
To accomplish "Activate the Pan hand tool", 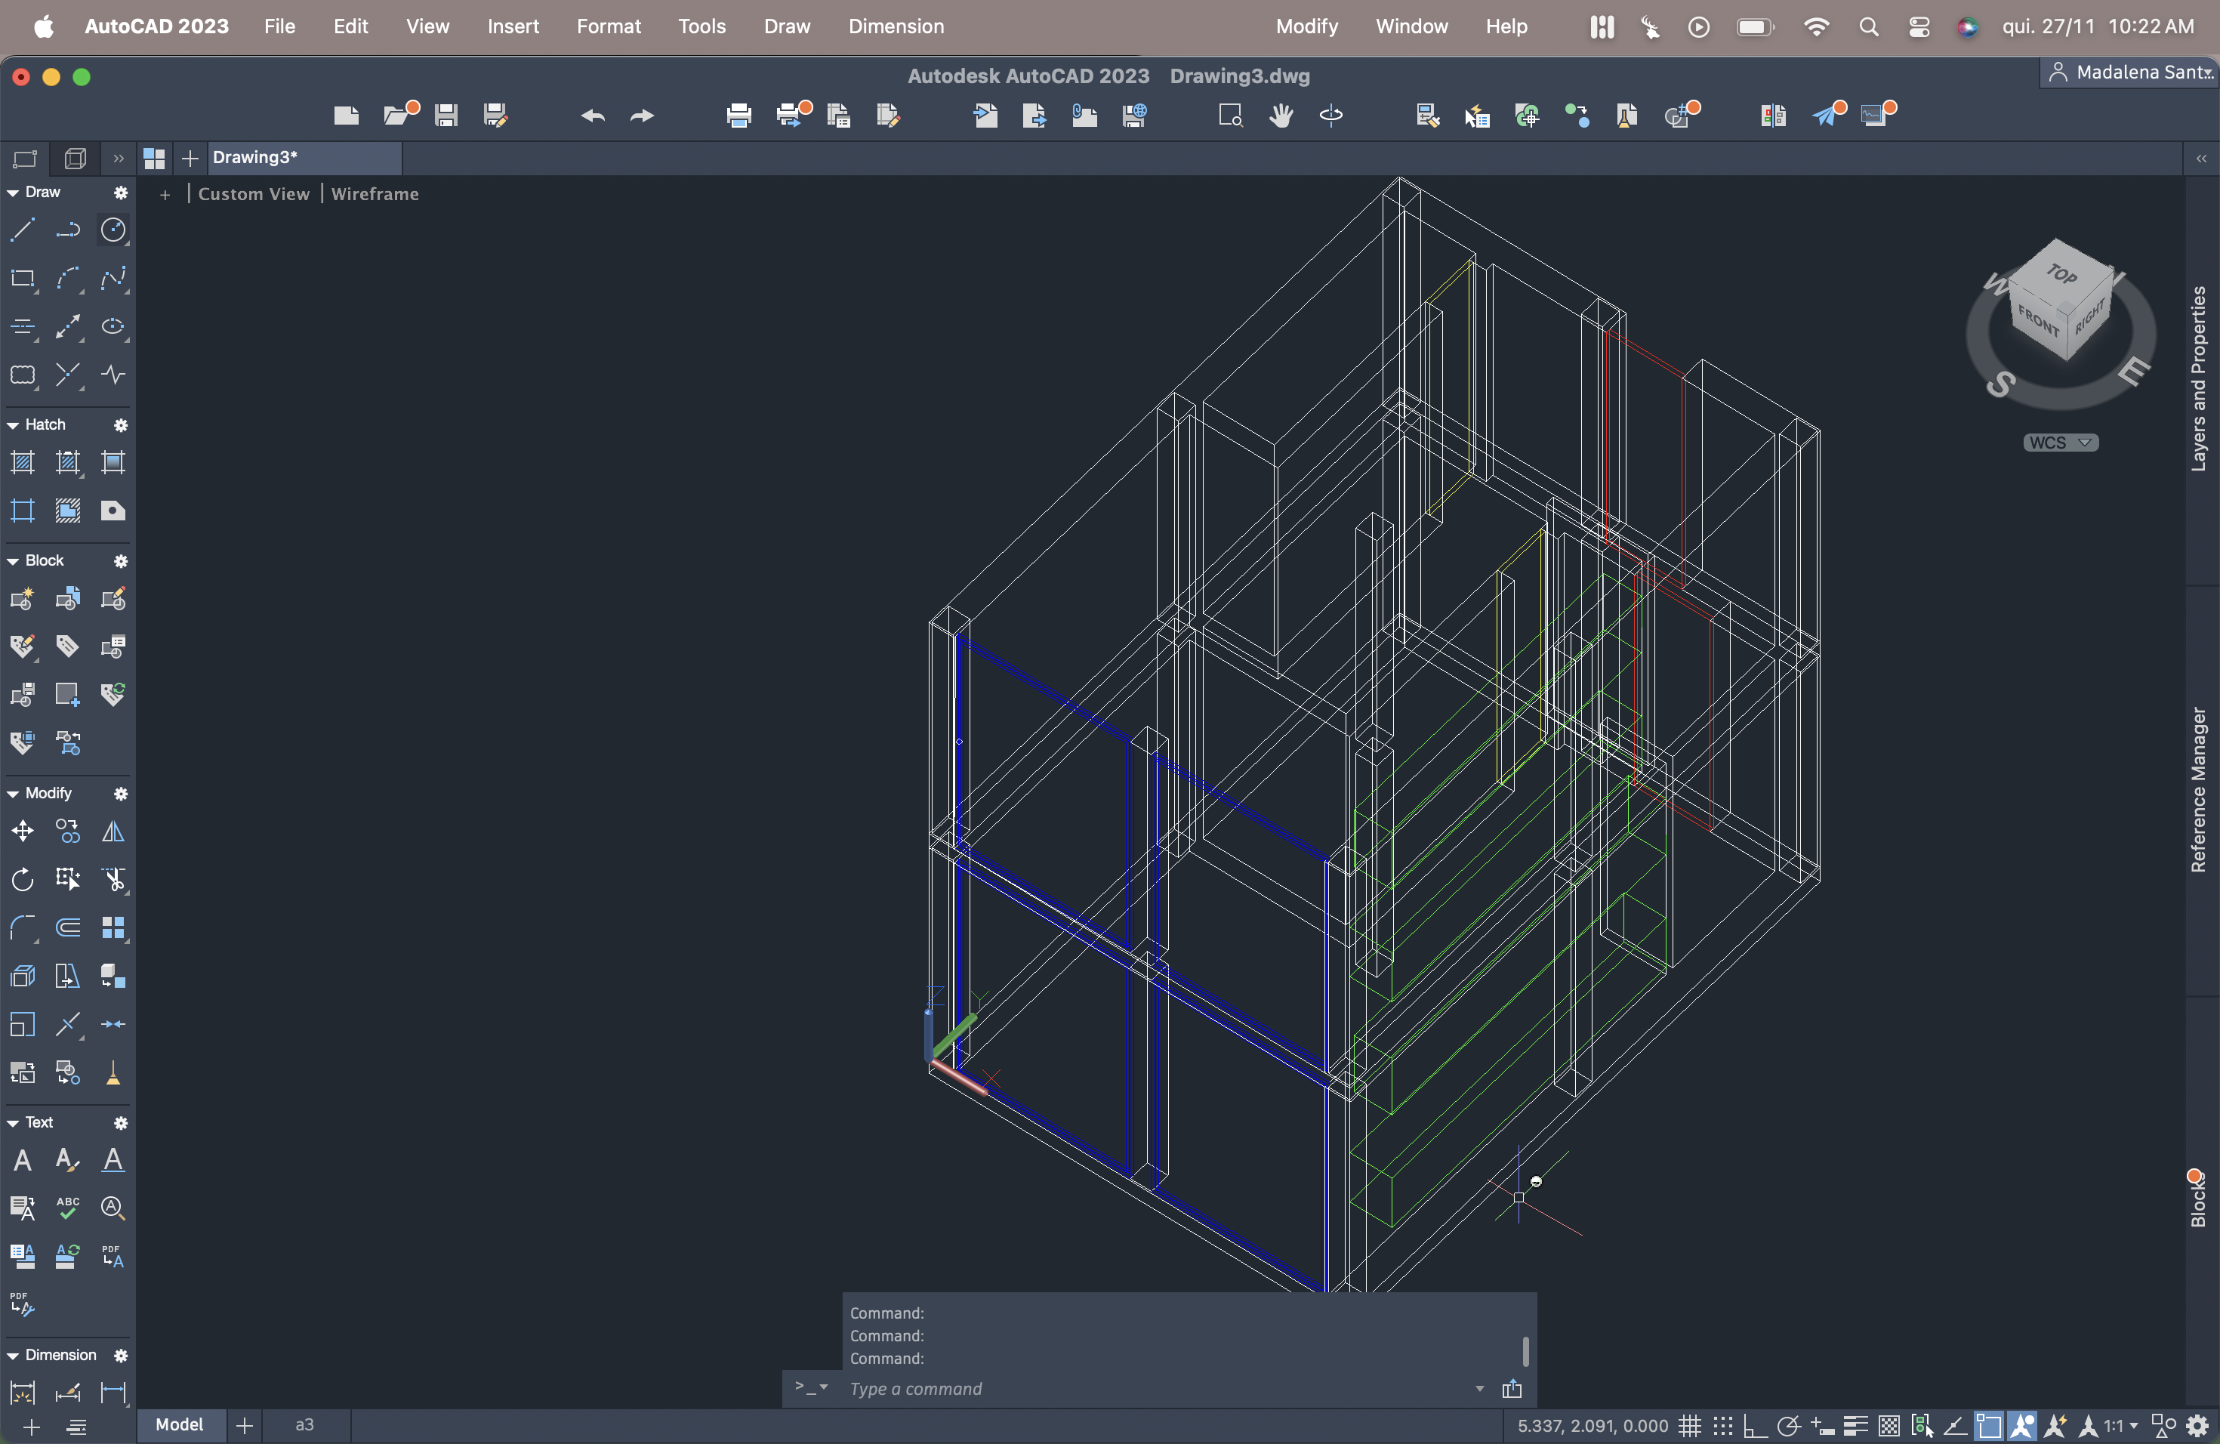I will [x=1281, y=115].
